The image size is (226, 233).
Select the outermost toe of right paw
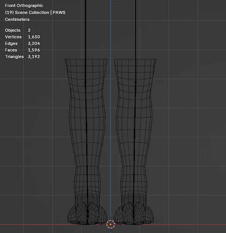pyautogui.click(x=150, y=215)
